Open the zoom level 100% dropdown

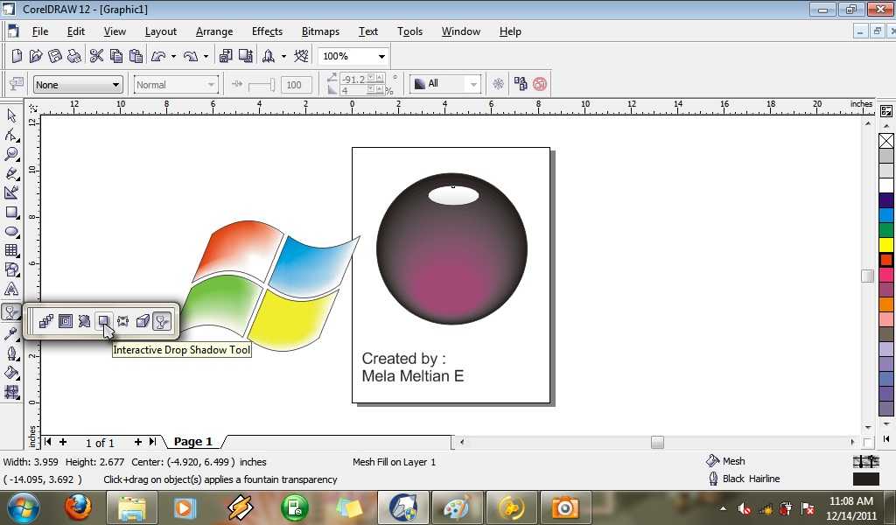pos(381,57)
